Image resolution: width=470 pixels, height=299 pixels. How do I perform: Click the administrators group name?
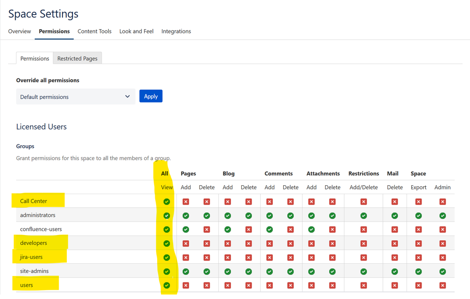[x=38, y=215]
